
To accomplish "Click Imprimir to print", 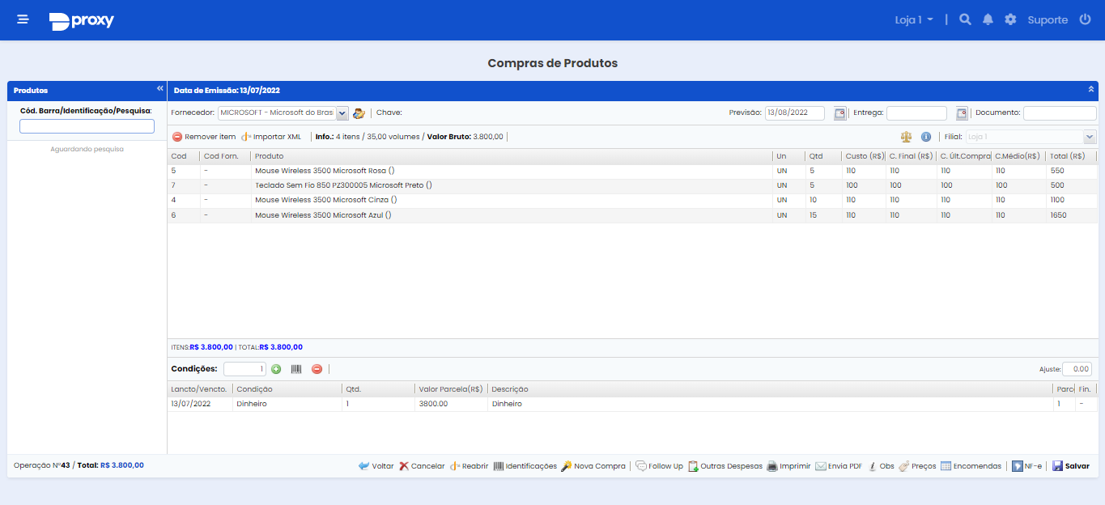I will coord(788,466).
